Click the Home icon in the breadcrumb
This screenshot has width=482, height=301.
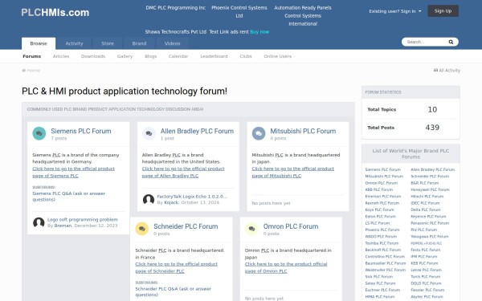click(x=23, y=71)
